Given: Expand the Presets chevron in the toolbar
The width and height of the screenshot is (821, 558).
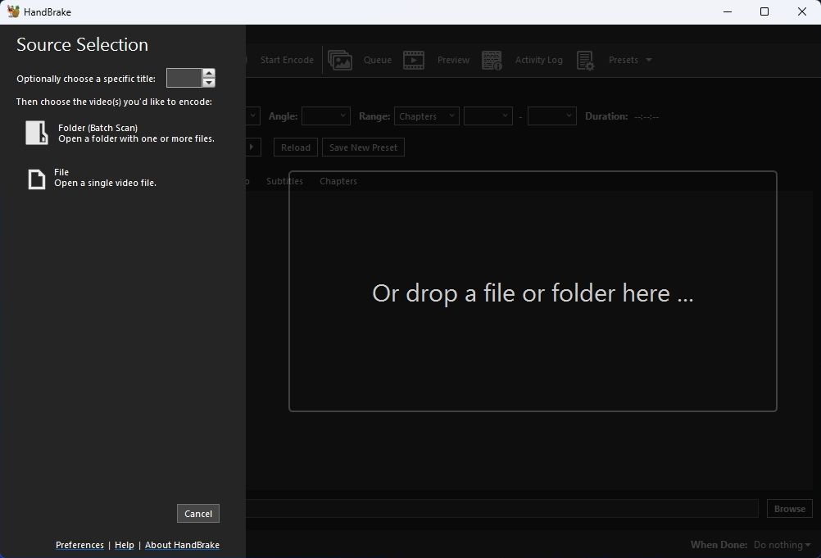Looking at the screenshot, I should [x=649, y=59].
